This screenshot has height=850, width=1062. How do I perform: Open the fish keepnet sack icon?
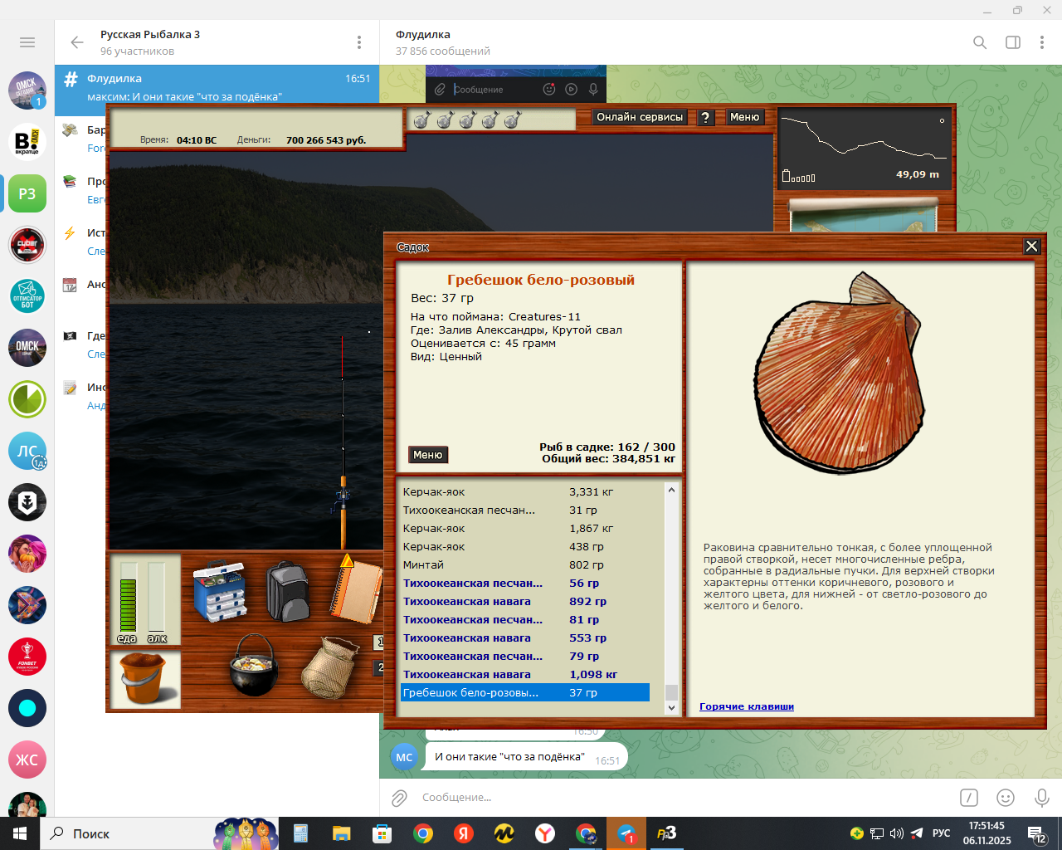(x=328, y=668)
